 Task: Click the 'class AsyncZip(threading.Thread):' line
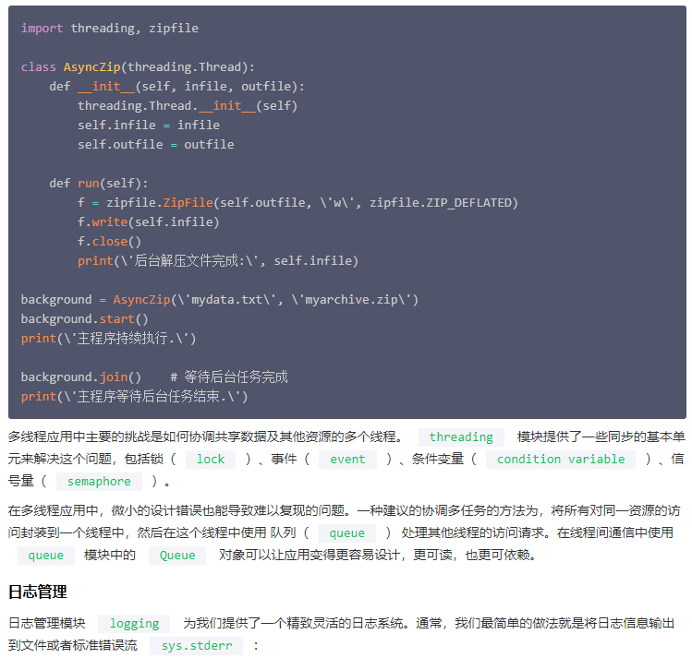138,67
